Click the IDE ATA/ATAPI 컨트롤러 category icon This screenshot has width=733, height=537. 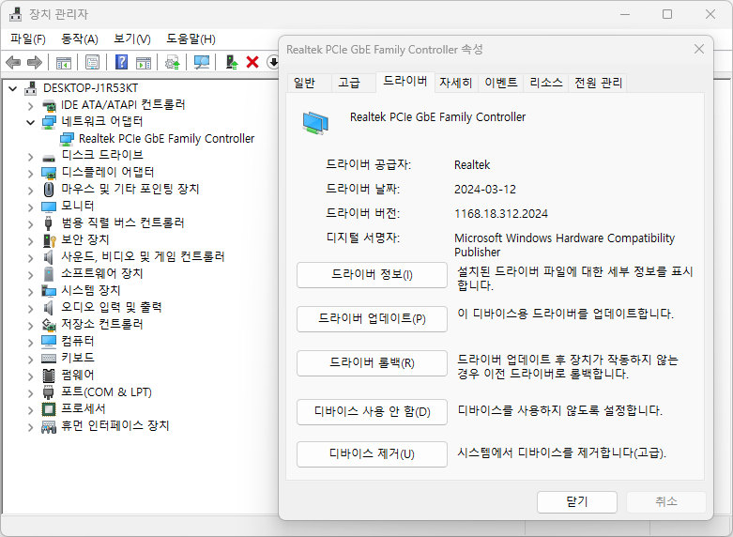point(49,105)
